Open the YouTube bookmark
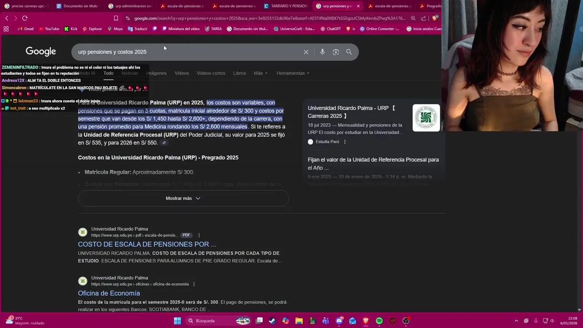This screenshot has width=583, height=328. (x=49, y=29)
